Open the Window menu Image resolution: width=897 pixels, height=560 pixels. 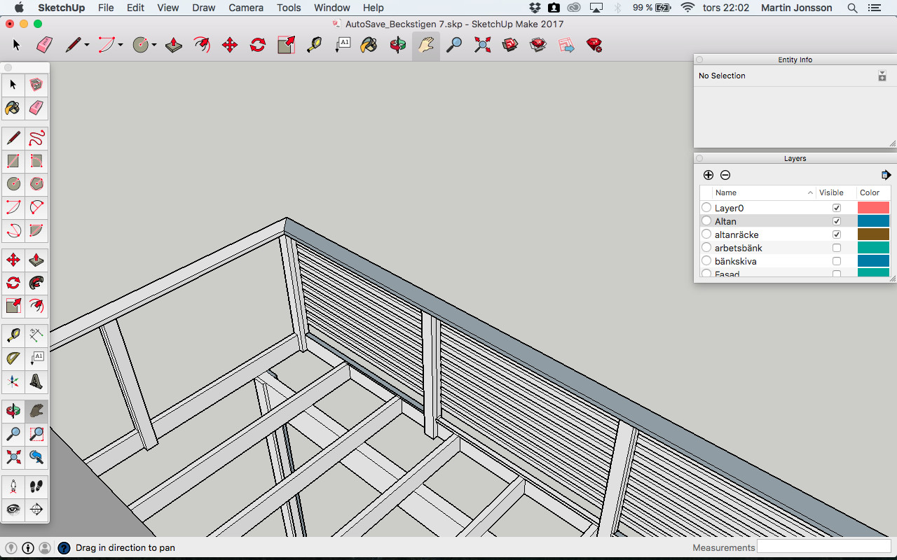pos(331,8)
